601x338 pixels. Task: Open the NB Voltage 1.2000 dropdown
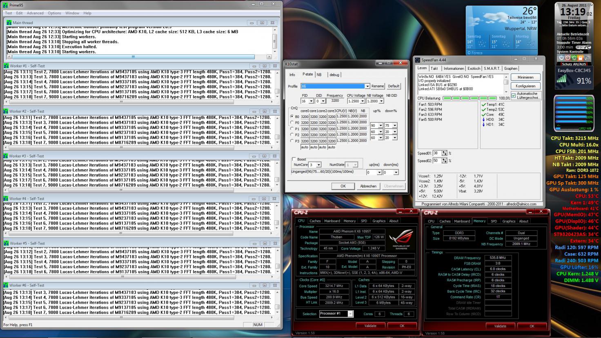381,101
